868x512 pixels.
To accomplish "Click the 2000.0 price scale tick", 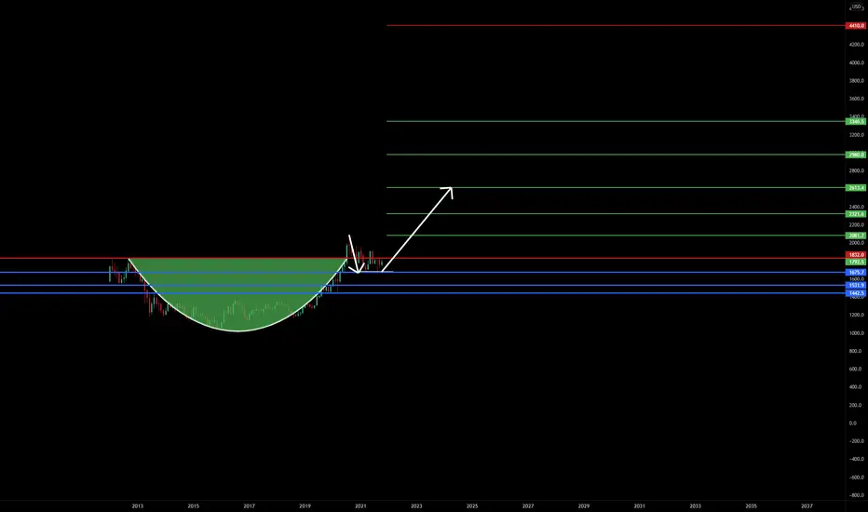I will (857, 243).
